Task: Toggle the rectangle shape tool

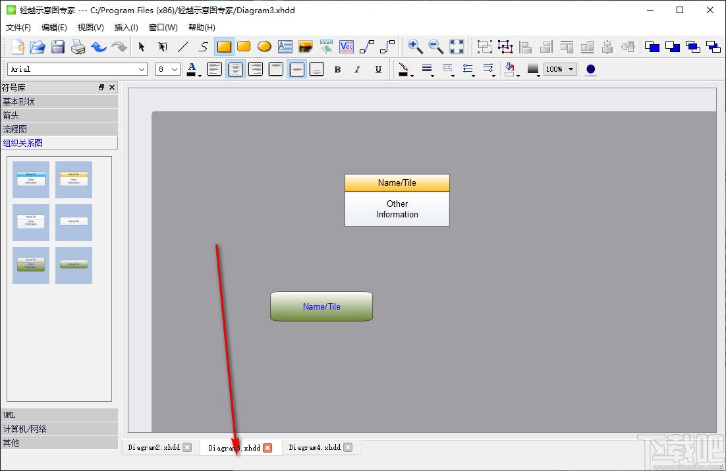Action: pos(223,47)
